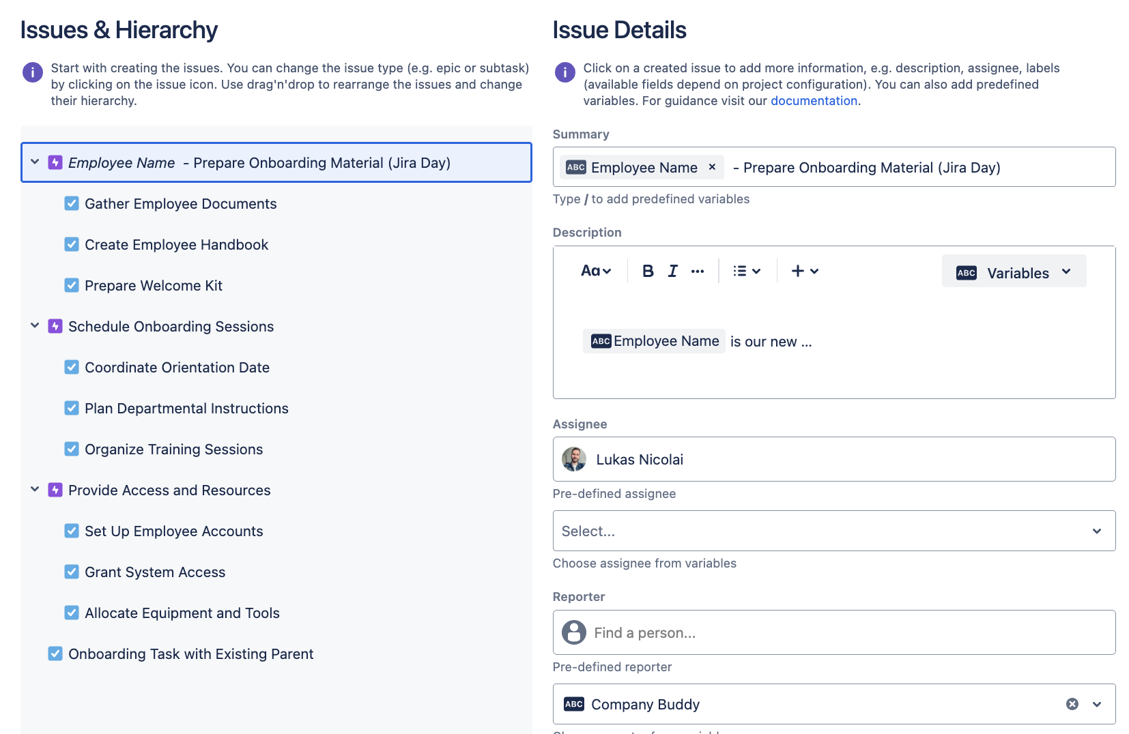The width and height of the screenshot is (1129, 734).
Task: Open the documentation link
Action: pos(813,100)
